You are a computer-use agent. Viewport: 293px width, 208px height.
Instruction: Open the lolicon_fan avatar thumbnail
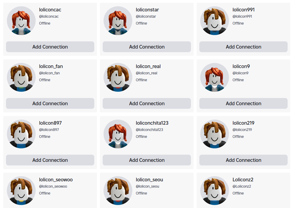coord(21,77)
